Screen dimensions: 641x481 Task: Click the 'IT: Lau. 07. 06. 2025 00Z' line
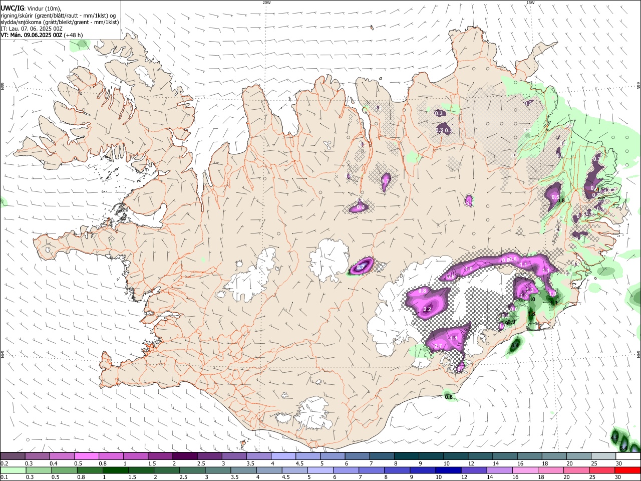pyautogui.click(x=32, y=29)
